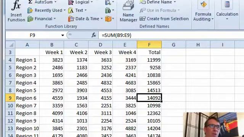Click the Name Box showing F9
244x137 pixels.
point(33,35)
